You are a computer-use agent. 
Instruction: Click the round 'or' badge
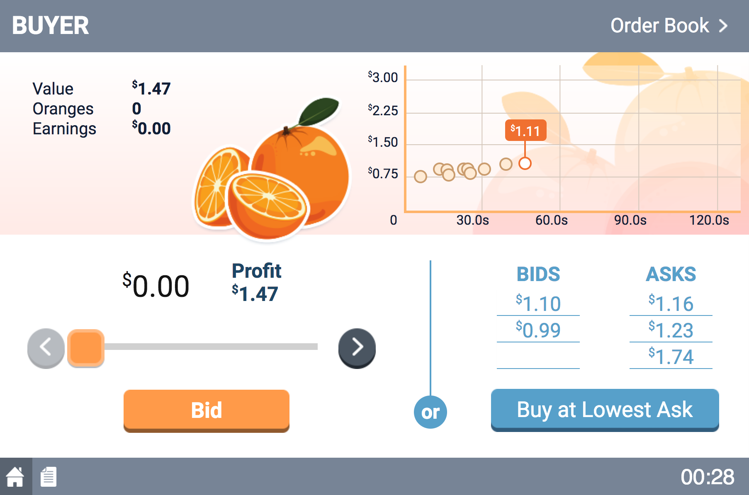tap(430, 412)
